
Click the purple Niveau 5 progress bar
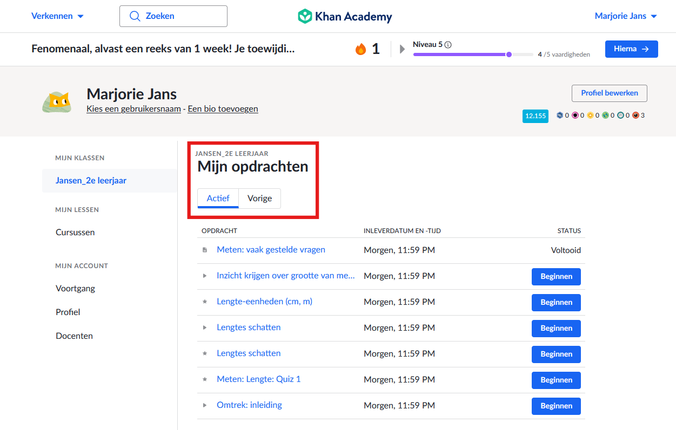[473, 54]
